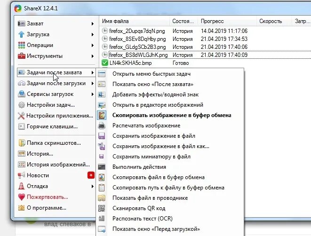This screenshot has height=236, width=311.
Task: Open История изображений… from the sidebar
Action: 56,165
